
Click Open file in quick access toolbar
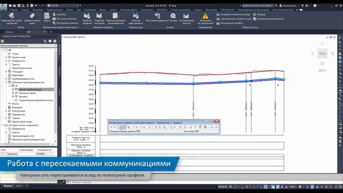pos(14,5)
